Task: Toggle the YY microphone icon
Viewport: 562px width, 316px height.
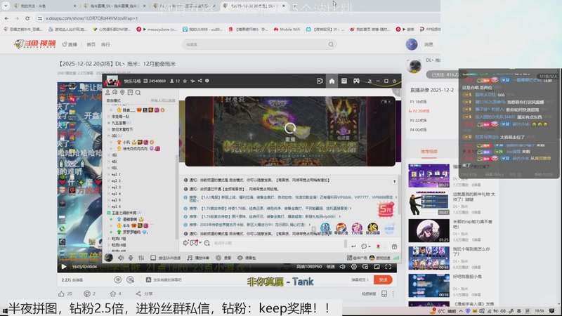Action: click(131, 258)
